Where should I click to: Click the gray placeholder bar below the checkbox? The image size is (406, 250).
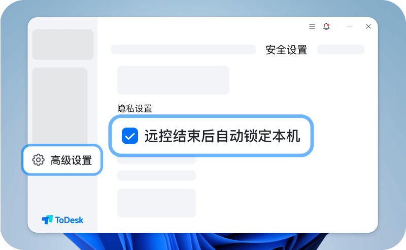(x=156, y=176)
